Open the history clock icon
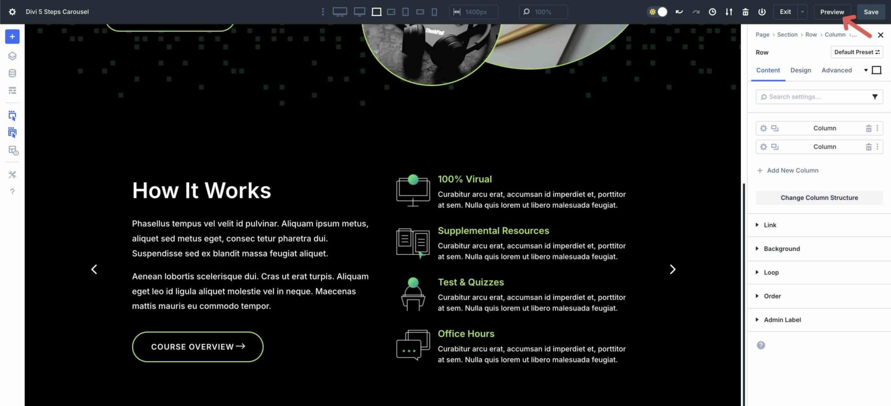This screenshot has height=406, width=891. tap(712, 12)
